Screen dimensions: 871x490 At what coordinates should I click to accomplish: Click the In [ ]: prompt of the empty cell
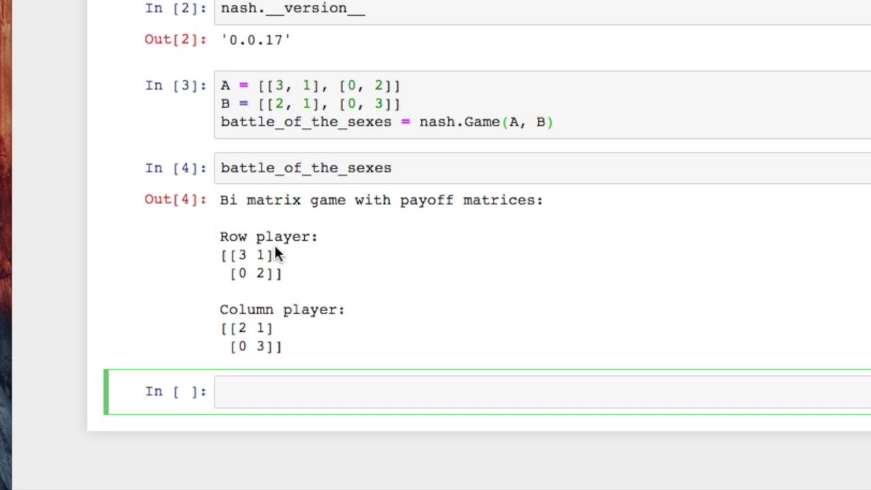coord(176,391)
